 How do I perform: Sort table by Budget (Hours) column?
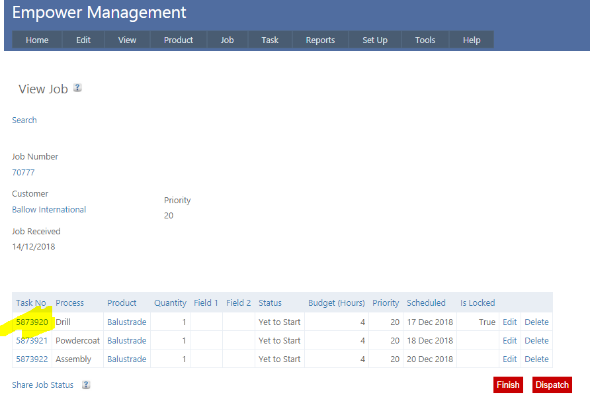pyautogui.click(x=336, y=303)
